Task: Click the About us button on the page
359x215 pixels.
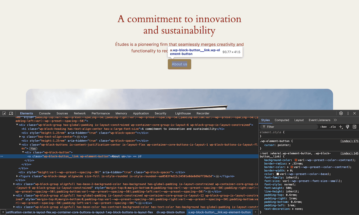Action: click(x=179, y=64)
